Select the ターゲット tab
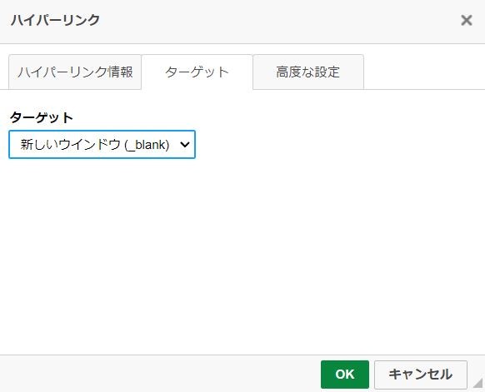The image size is (485, 392). pyautogui.click(x=197, y=72)
